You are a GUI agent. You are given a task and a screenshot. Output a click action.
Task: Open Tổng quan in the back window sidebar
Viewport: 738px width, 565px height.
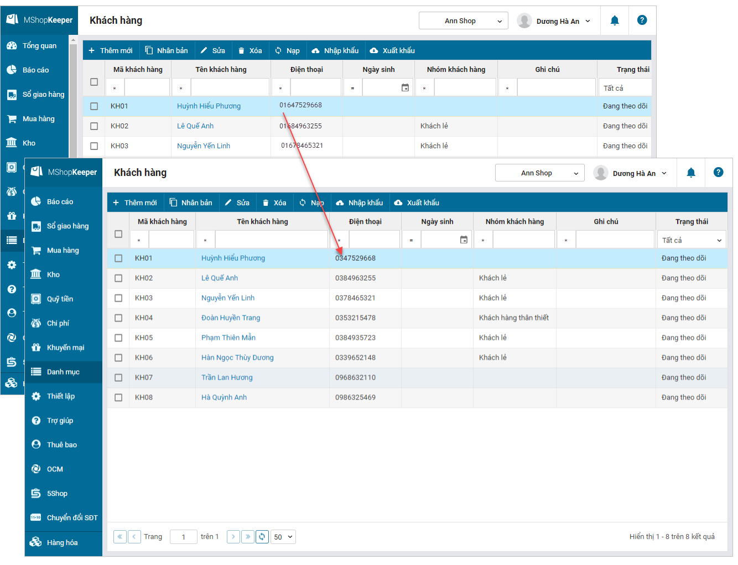(x=35, y=45)
